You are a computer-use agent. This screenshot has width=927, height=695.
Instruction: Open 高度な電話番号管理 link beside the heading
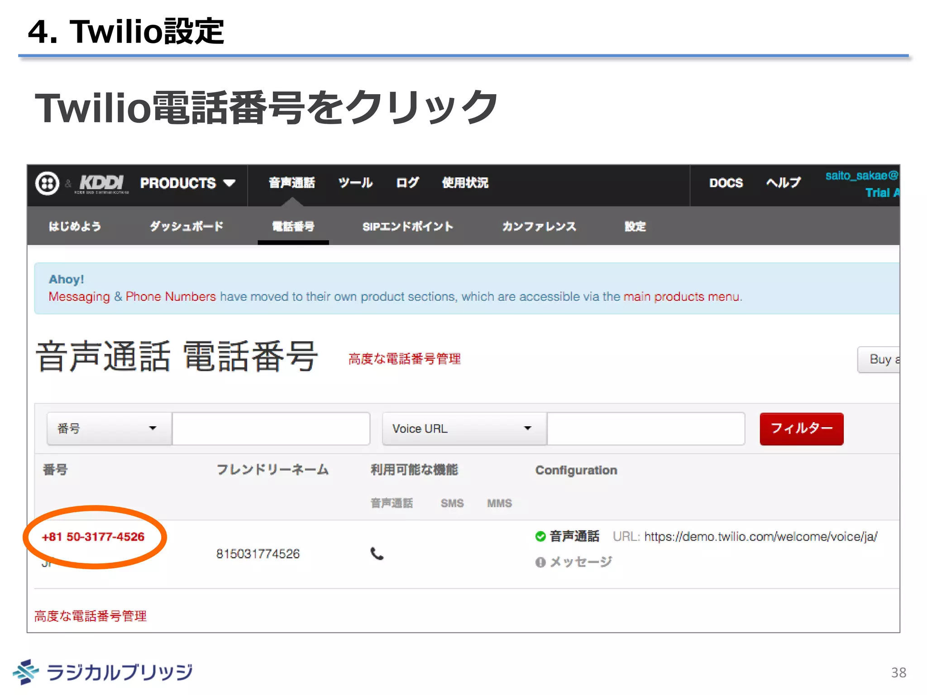tap(405, 359)
